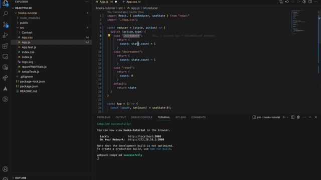
Task: Open the Search view in activity bar
Action: point(6,13)
